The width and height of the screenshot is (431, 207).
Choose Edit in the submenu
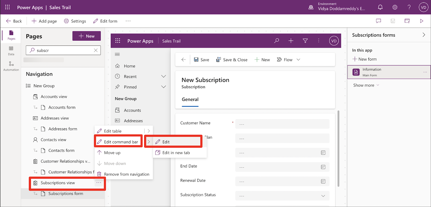click(166, 142)
